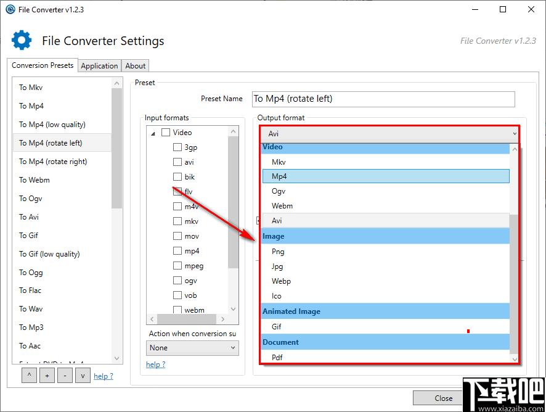Select the To Mp4 (rotate left) preset
Viewport: 546px width, 412px height.
[x=62, y=143]
